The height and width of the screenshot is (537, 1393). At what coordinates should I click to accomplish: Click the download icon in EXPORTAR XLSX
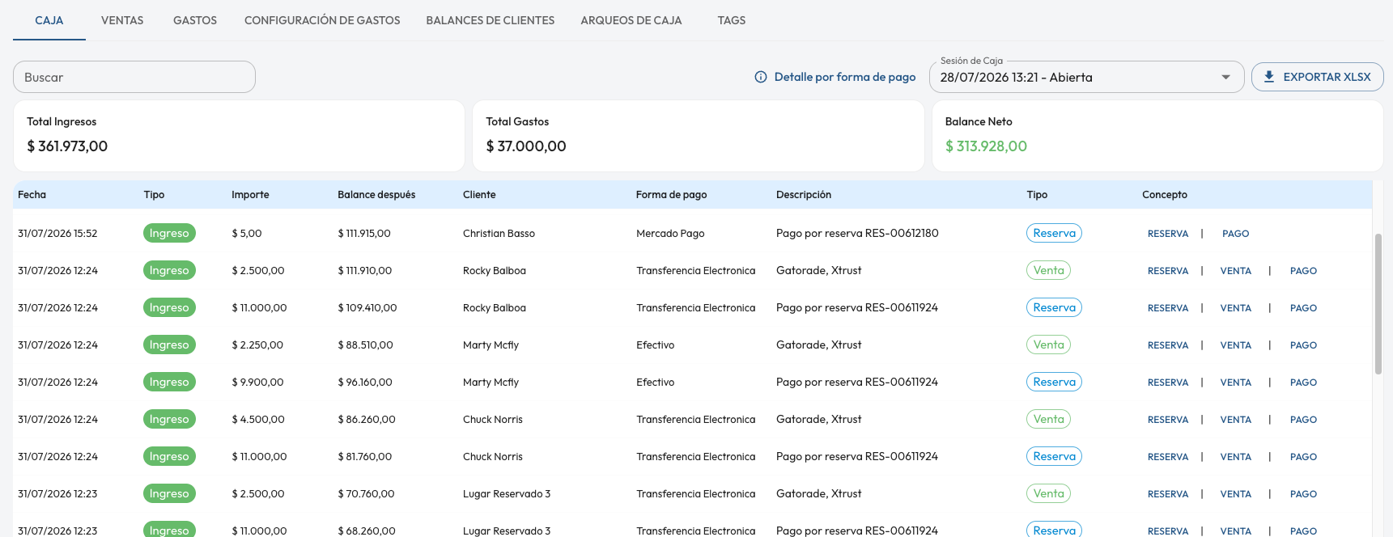pos(1269,77)
